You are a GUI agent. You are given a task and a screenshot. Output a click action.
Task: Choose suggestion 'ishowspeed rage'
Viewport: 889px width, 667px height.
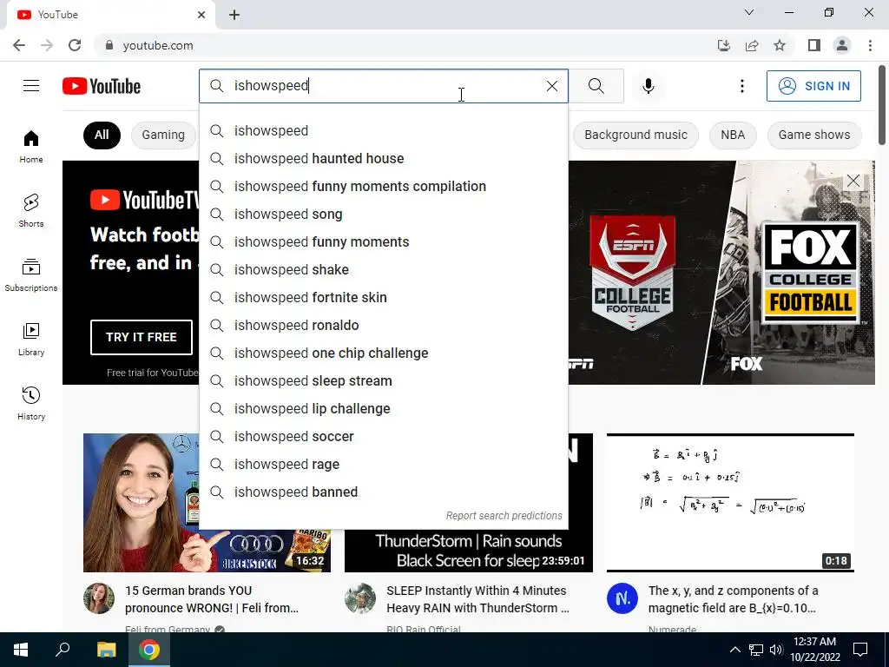click(x=383, y=464)
